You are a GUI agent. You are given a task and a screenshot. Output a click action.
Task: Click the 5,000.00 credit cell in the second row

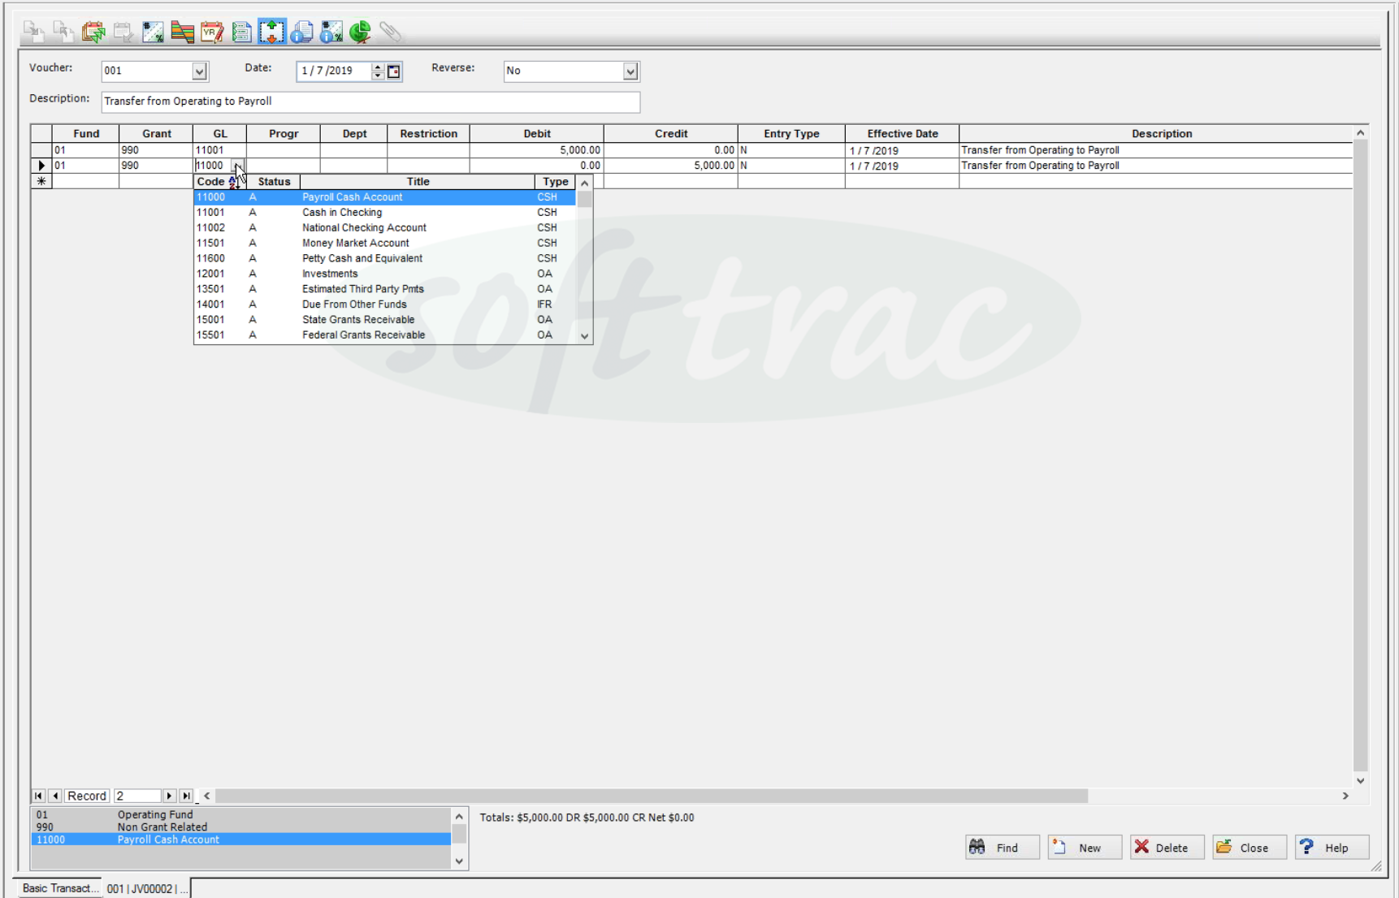(x=671, y=166)
